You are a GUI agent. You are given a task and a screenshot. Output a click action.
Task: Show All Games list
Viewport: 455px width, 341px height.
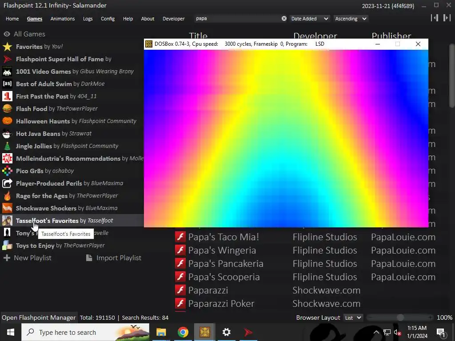[24, 34]
